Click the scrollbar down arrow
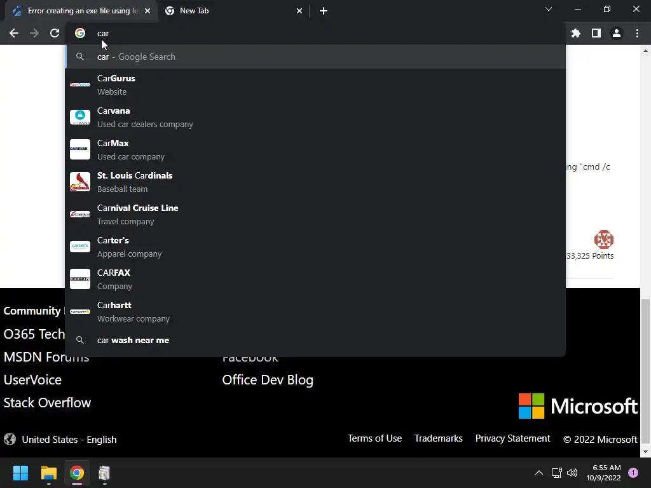This screenshot has width=651, height=488. [645, 452]
